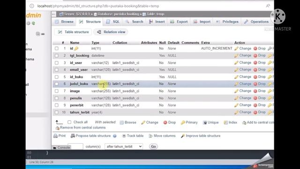Select the Structure tab
300x169 pixels.
tap(90, 22)
